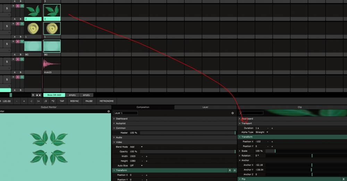Click the Output Monitor settings gear icon

(109, 111)
